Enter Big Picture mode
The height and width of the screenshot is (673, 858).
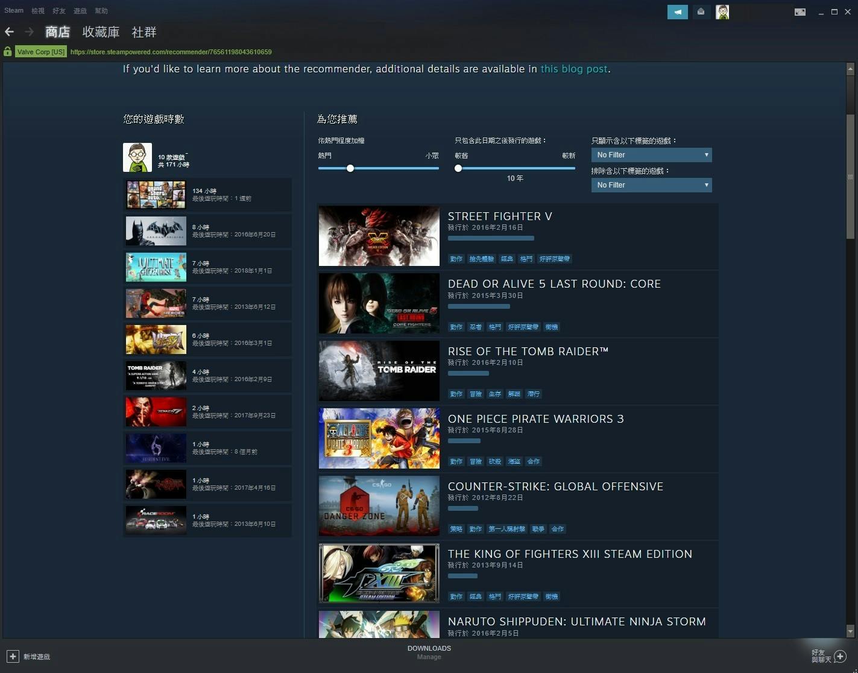click(x=800, y=12)
